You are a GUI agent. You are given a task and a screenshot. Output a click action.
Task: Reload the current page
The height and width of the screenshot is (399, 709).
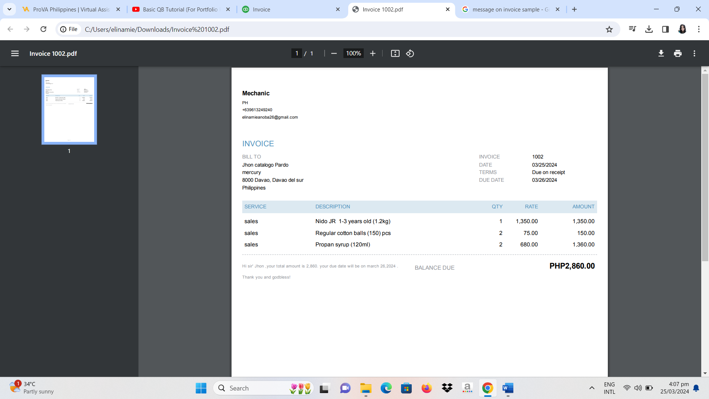(43, 29)
